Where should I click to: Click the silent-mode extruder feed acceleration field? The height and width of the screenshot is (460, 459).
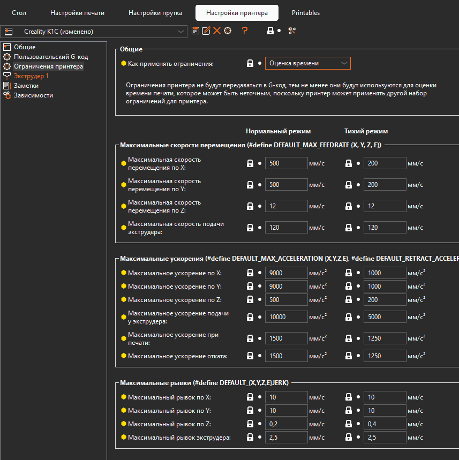(x=385, y=317)
